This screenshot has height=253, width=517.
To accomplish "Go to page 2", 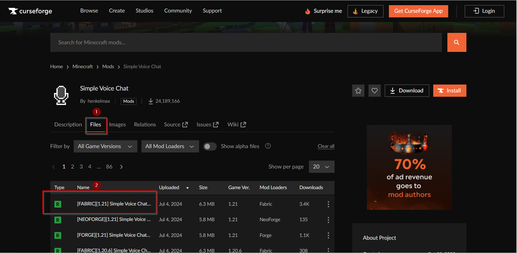I will pyautogui.click(x=73, y=167).
